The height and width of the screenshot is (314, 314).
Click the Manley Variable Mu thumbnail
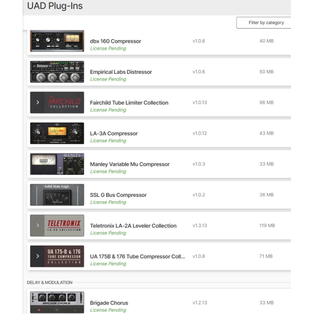click(x=57, y=164)
